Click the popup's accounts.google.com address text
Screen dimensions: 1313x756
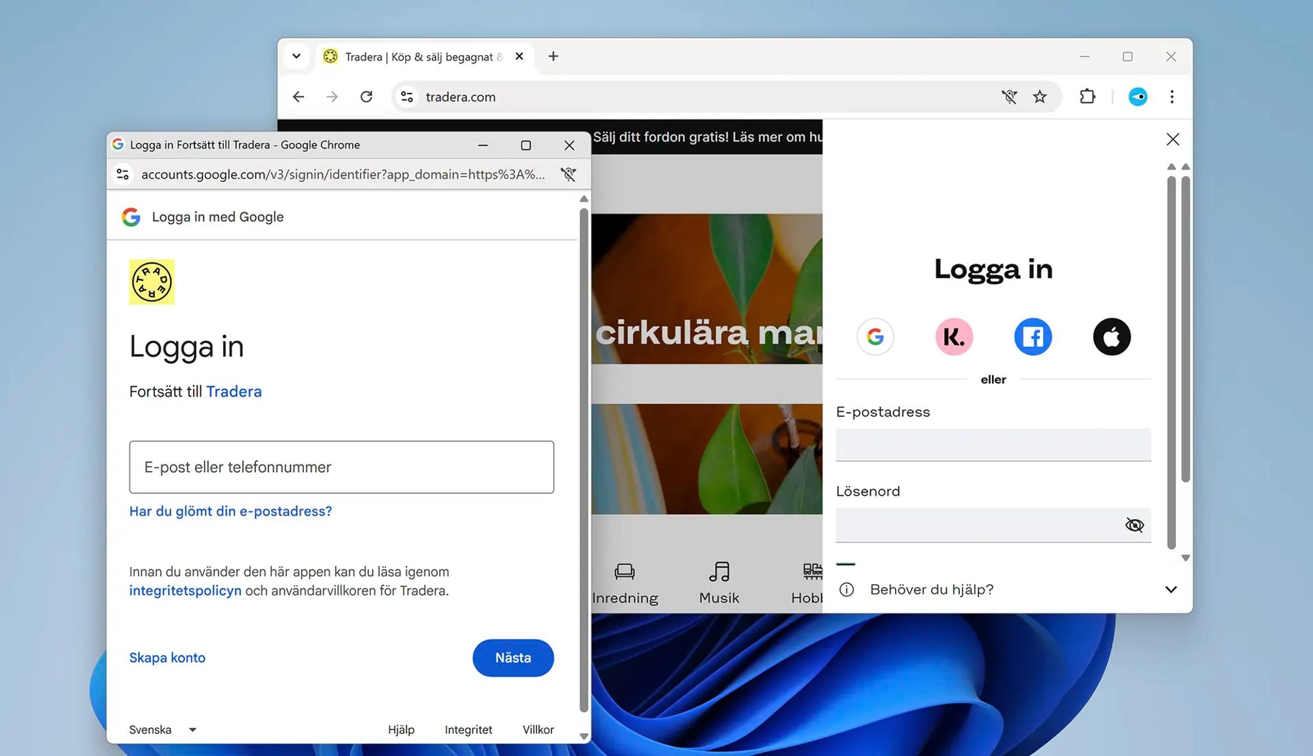343,174
